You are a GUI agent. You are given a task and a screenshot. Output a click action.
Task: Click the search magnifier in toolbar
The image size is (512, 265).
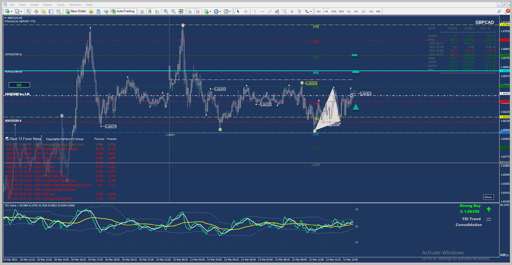tap(500, 11)
